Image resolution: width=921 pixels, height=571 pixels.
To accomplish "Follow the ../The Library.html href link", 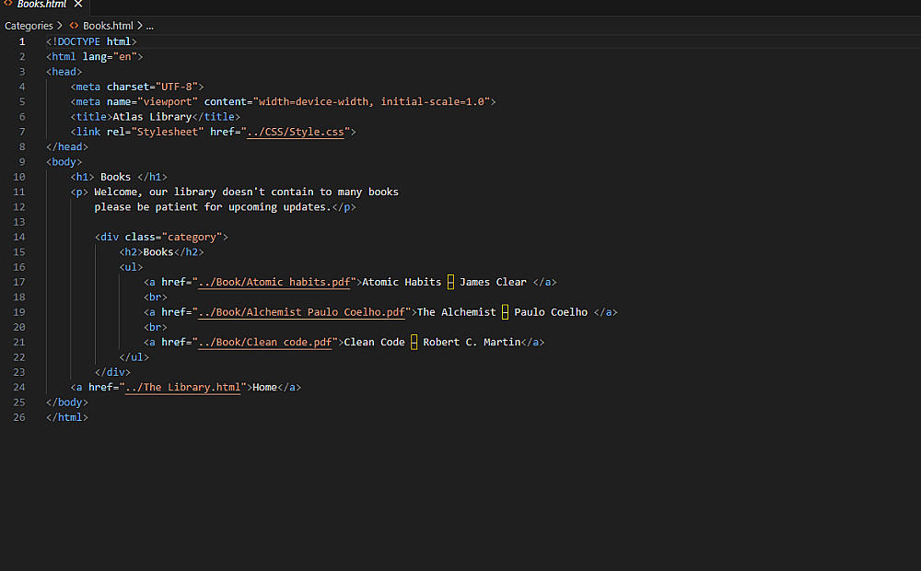I will coord(182,387).
